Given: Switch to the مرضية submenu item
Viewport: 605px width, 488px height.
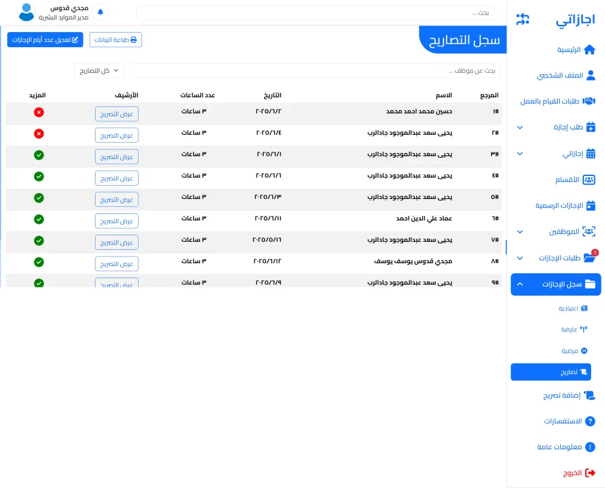Looking at the screenshot, I should pos(573,350).
